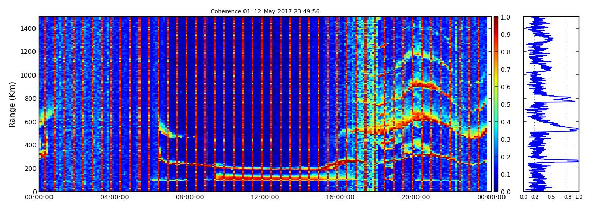Viewport: 592px width, 209px height.
Task: Click the 1200 range tick label
Action: coord(29,52)
